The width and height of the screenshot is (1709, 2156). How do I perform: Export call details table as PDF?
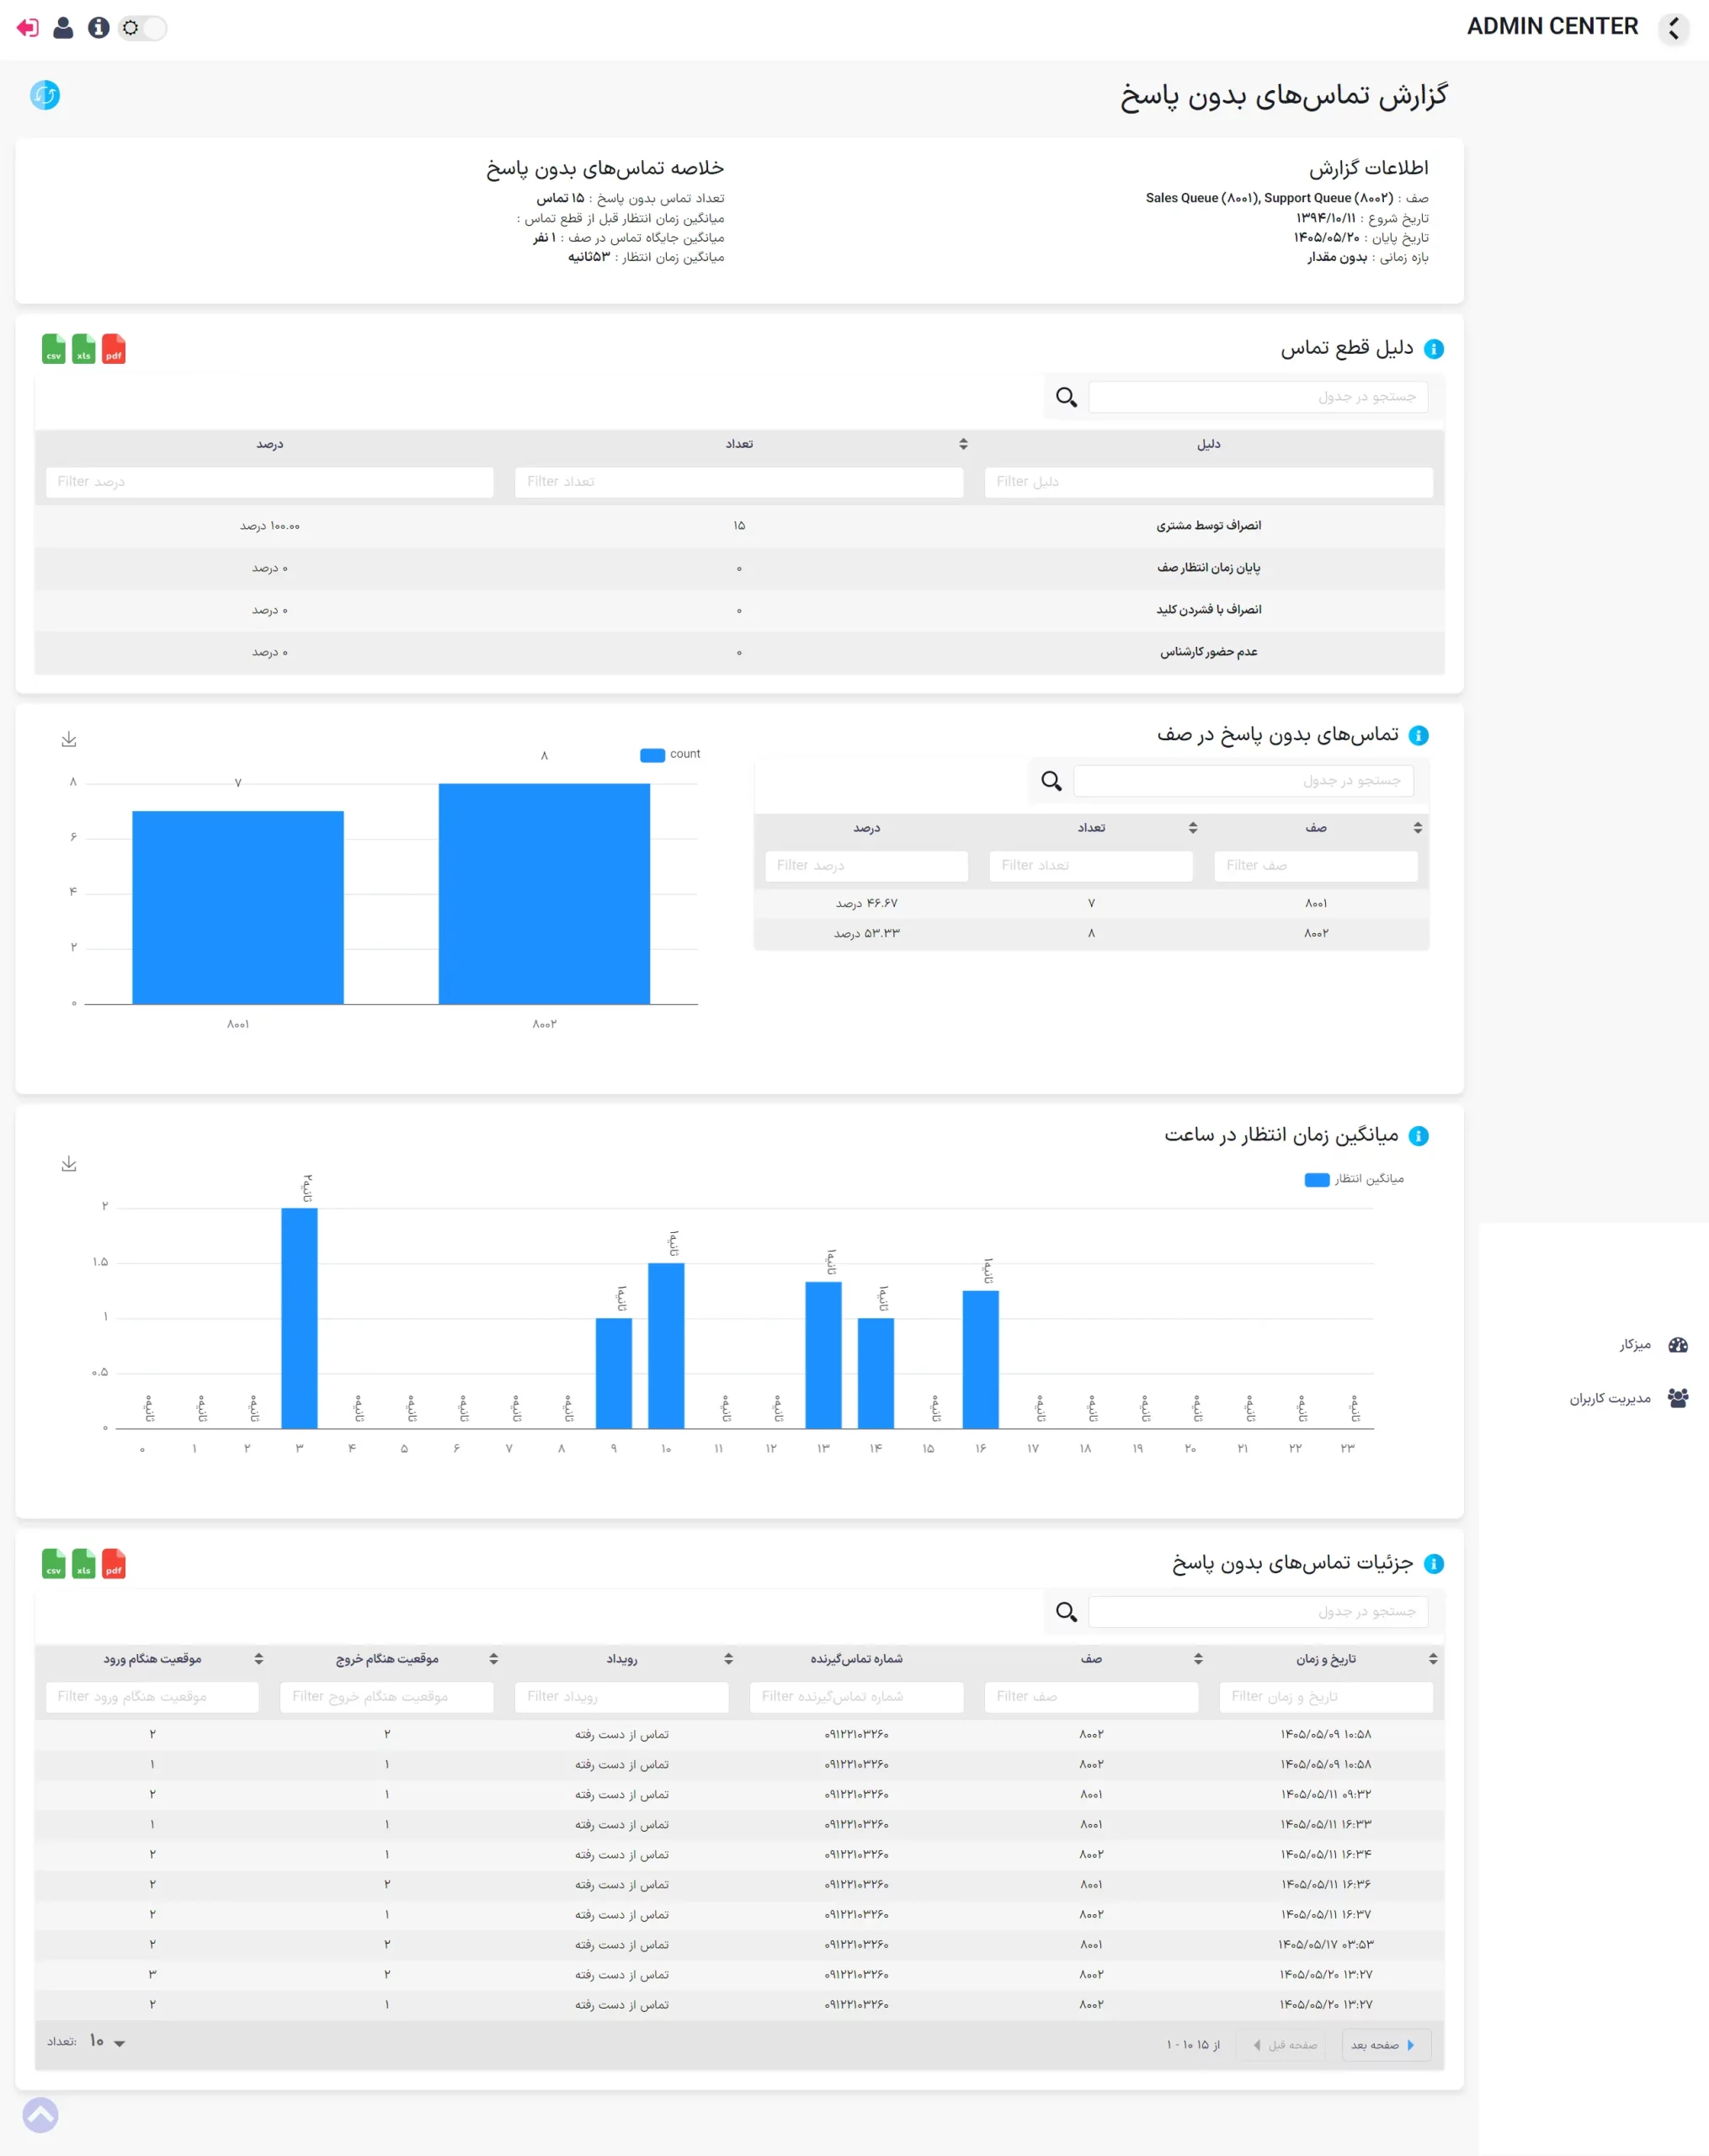[114, 1564]
